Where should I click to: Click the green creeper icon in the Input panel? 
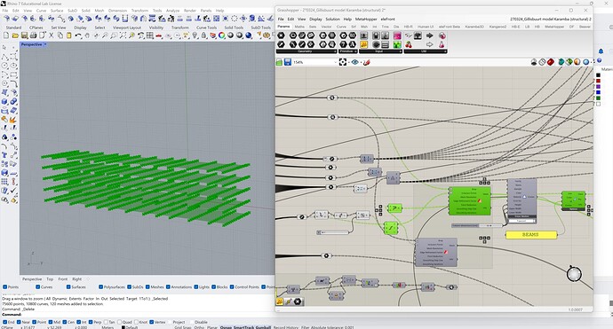[x=397, y=44]
